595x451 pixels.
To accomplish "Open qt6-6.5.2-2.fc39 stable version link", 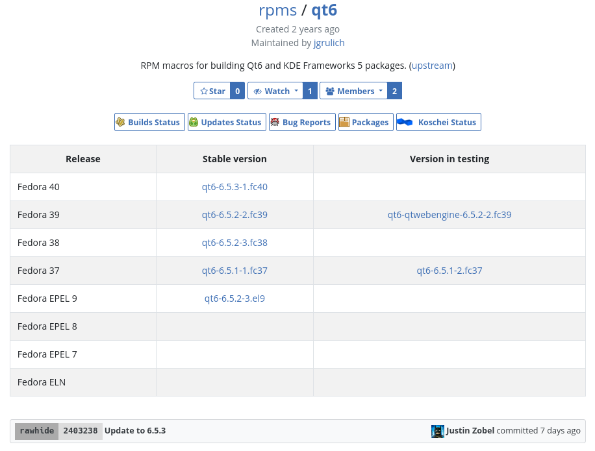I will (234, 215).
